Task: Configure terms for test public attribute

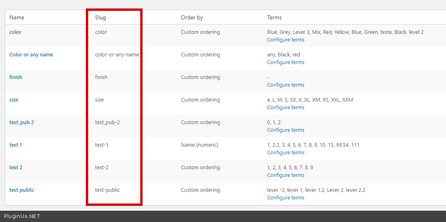Action: (x=286, y=198)
